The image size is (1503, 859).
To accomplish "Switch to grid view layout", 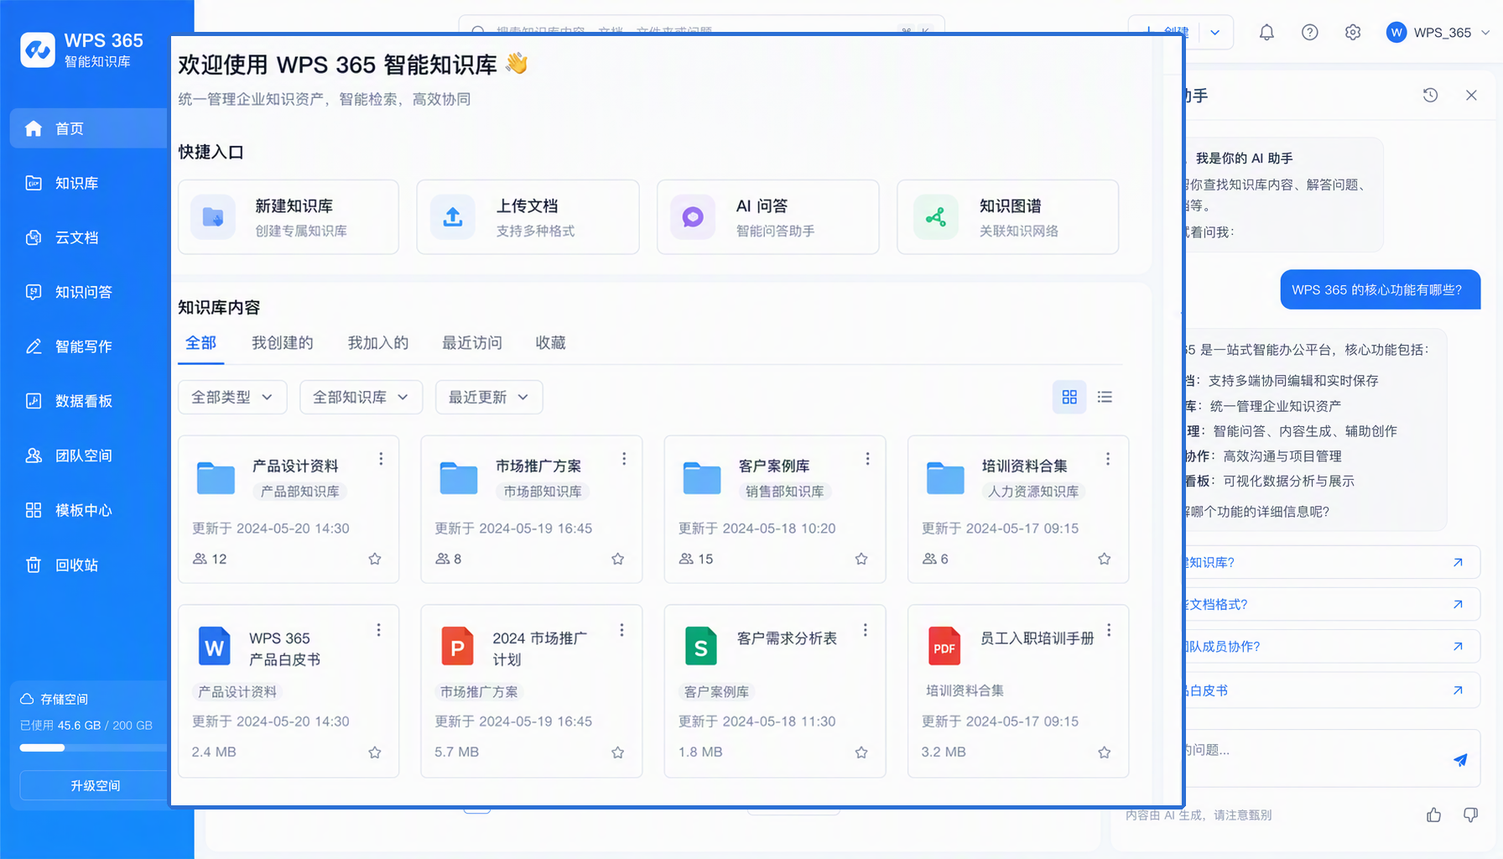I will [1069, 397].
